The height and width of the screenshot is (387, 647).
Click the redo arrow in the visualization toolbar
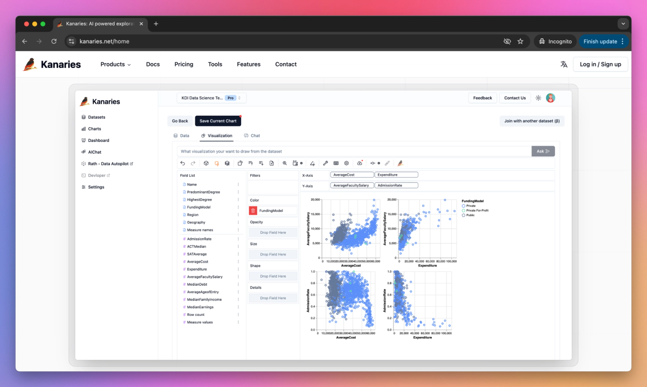click(193, 163)
